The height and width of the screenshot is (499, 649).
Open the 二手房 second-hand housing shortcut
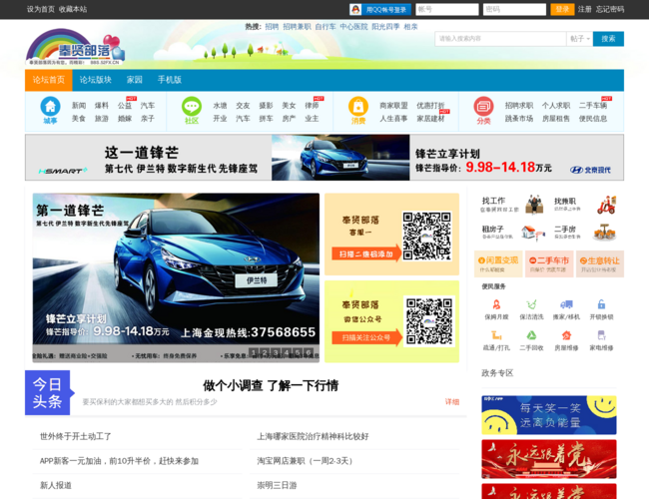coord(585,233)
